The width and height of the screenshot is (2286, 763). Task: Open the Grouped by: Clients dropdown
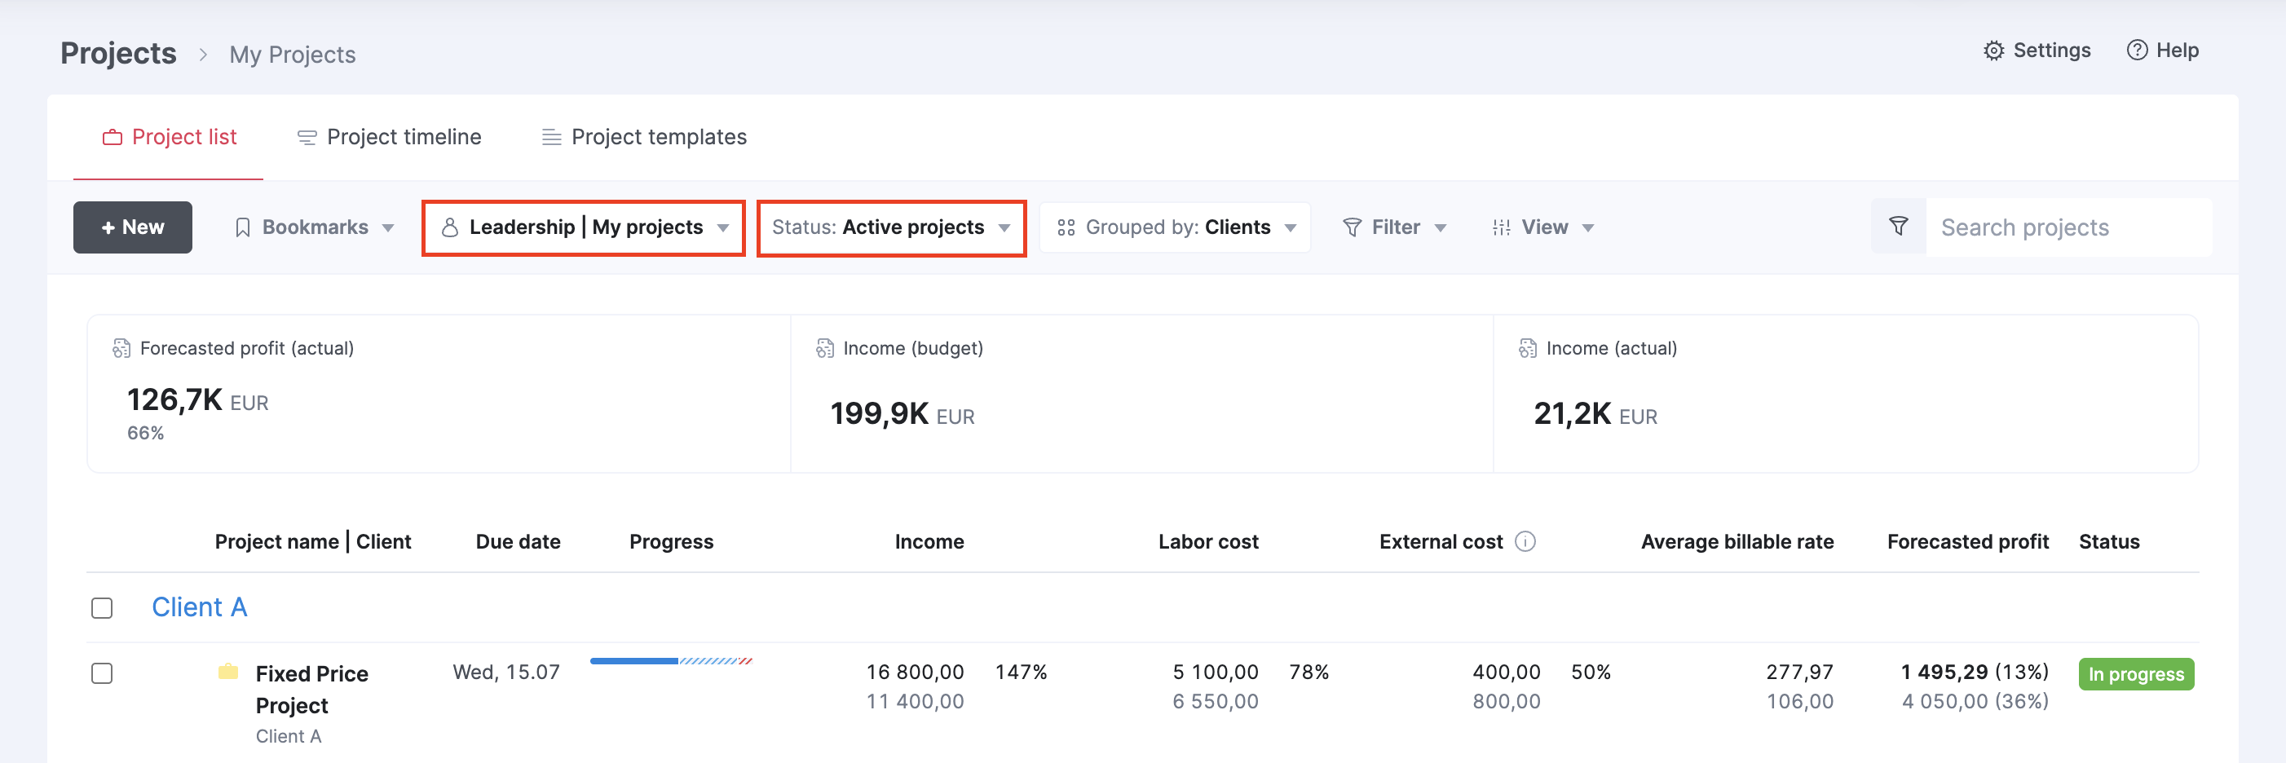pos(1175,228)
